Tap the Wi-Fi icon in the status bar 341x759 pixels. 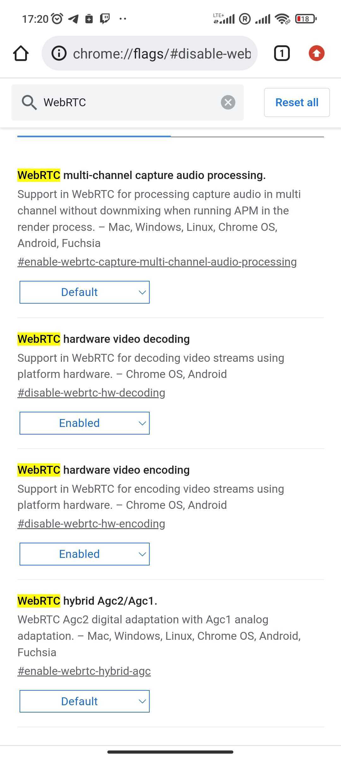tap(282, 19)
